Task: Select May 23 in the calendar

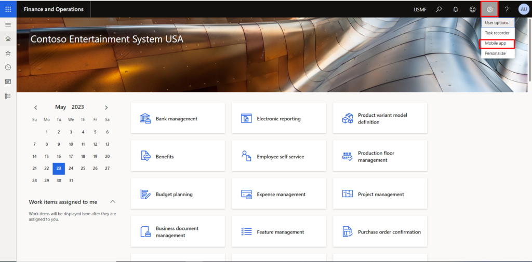Action: coord(59,169)
